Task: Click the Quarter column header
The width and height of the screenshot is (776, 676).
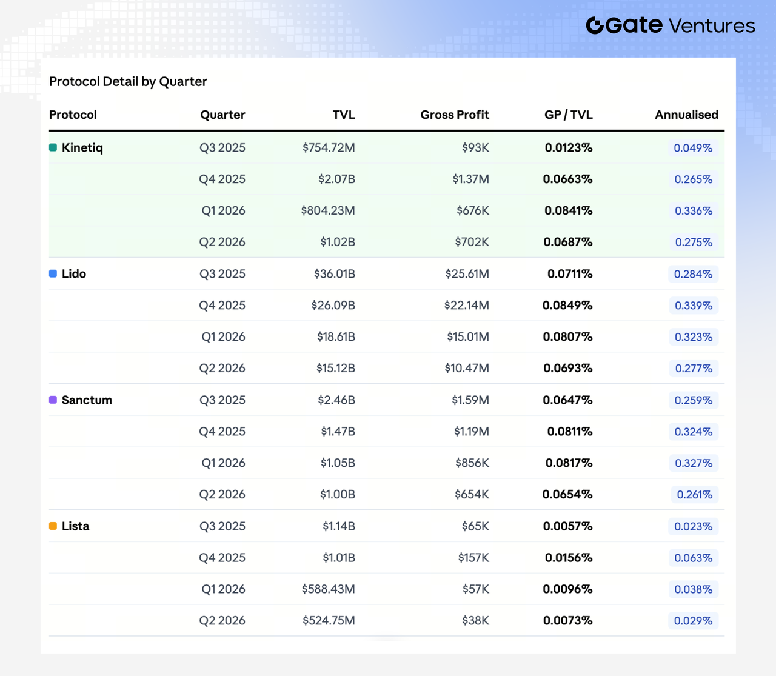Action: coord(222,115)
